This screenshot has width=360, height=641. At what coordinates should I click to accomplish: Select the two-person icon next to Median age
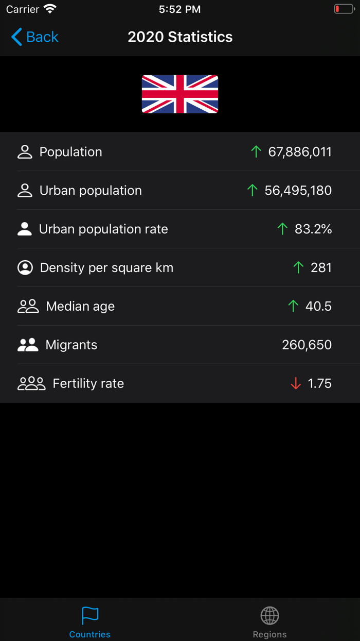click(x=28, y=306)
